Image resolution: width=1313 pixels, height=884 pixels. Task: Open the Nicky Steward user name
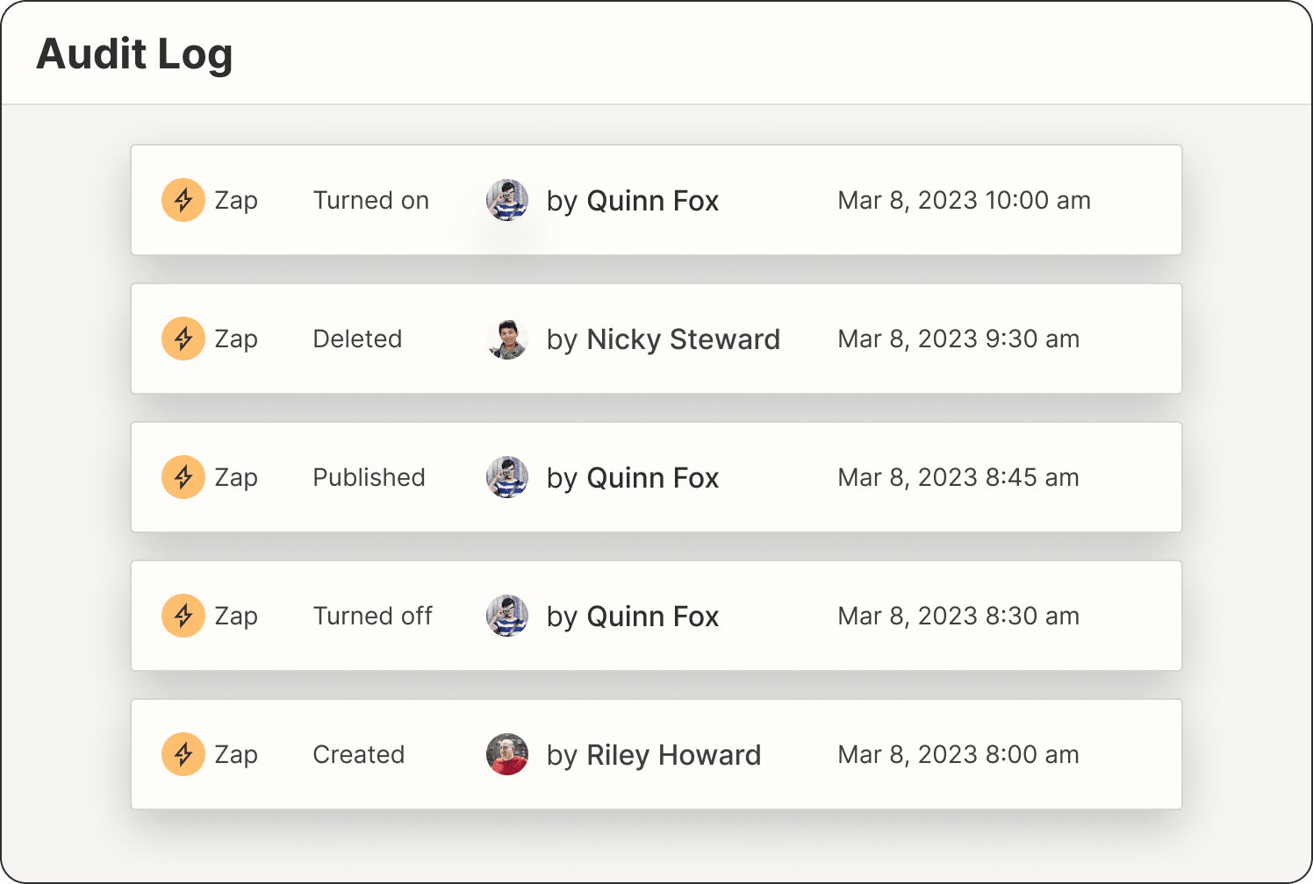[683, 339]
